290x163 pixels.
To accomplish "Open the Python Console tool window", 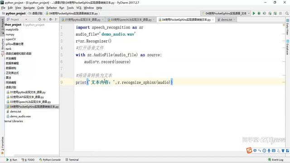I will [x=50, y=160].
